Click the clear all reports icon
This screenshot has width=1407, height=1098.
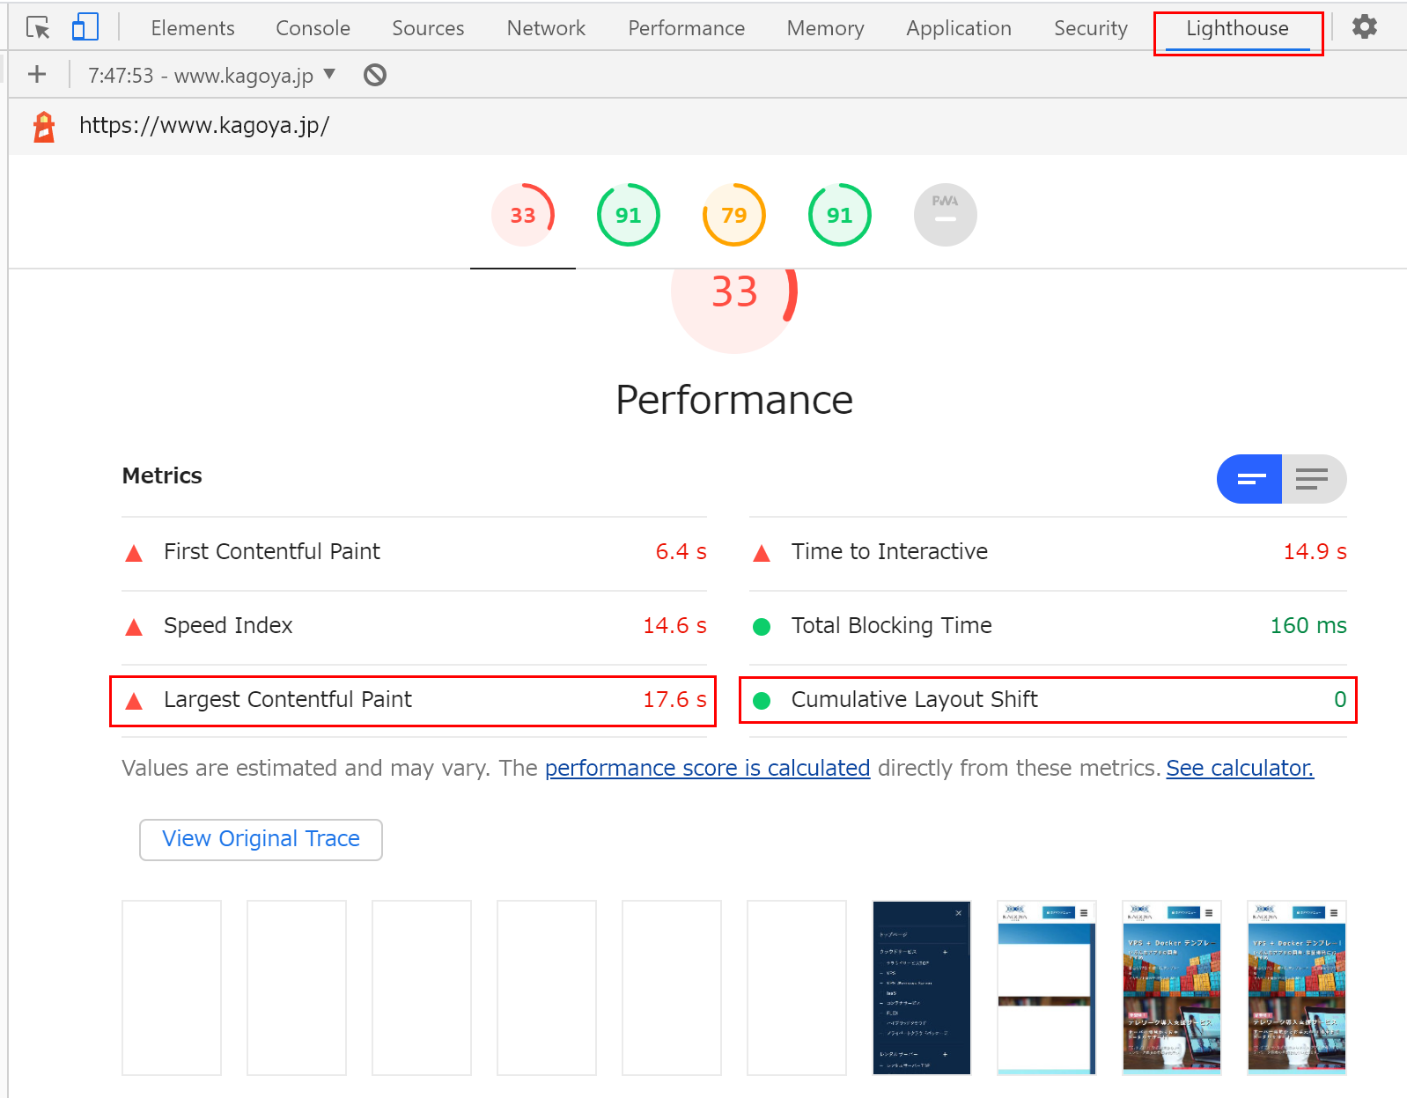coord(375,75)
